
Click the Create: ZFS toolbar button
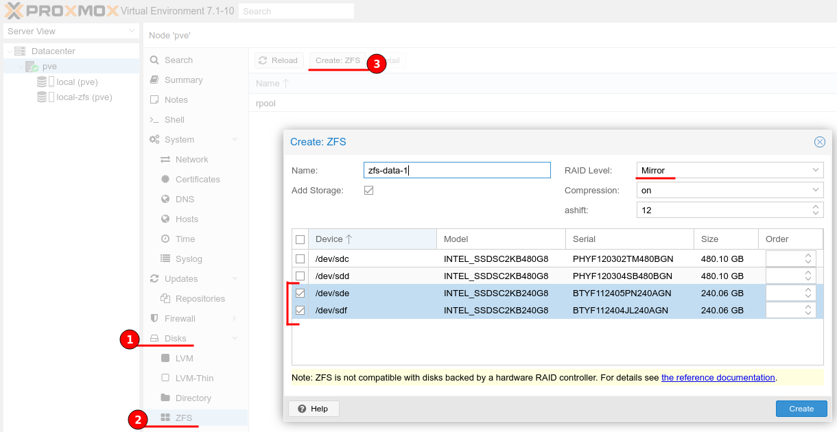(x=338, y=60)
